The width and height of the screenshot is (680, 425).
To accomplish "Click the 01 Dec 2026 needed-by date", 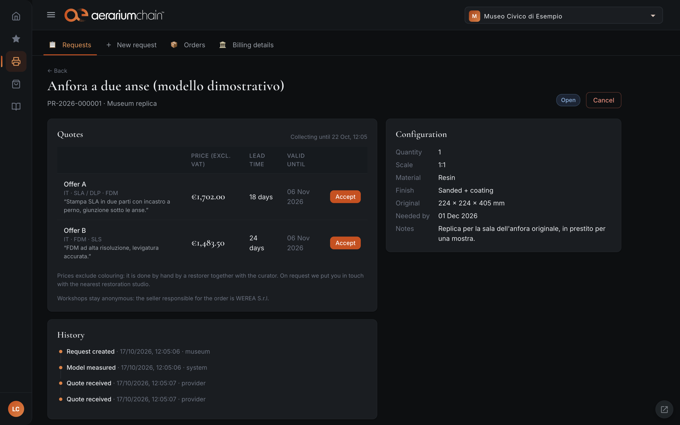I will (458, 216).
